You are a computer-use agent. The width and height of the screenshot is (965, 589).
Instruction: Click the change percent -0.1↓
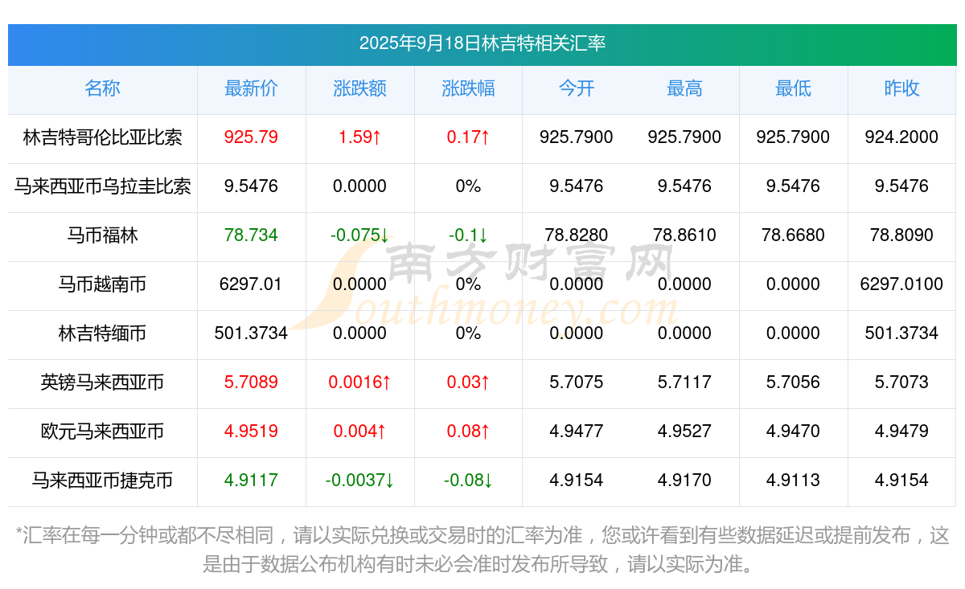468,235
